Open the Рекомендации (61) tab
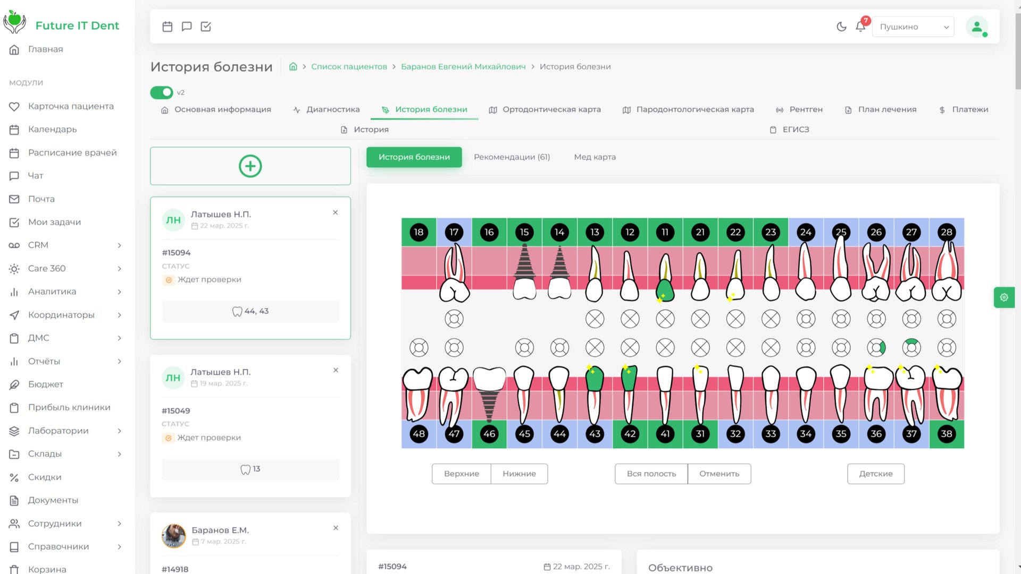The height and width of the screenshot is (574, 1021). 512,157
